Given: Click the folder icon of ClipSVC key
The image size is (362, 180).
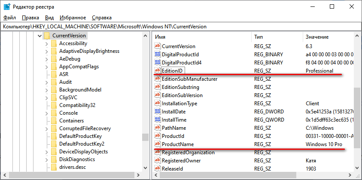Looking at the screenshot, I should [x=54, y=97].
